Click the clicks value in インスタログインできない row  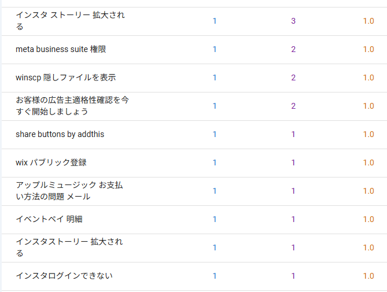coord(215,276)
